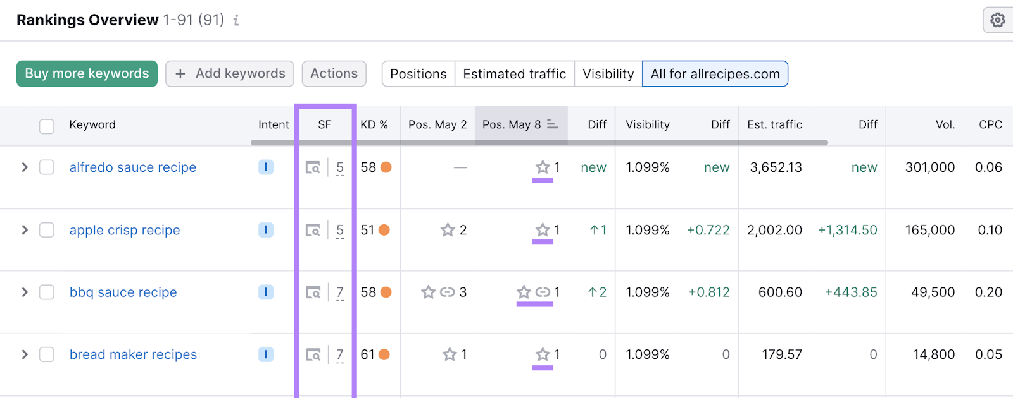The width and height of the screenshot is (1013, 398).
Task: Click the horizontal table scrollbar
Action: point(538,143)
